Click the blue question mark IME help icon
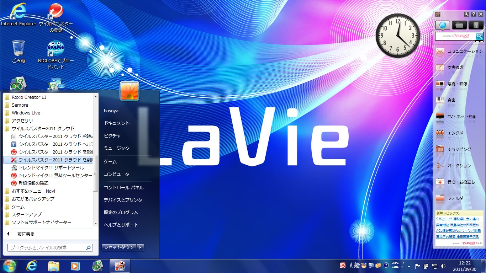Image resolution: width=486 pixels, height=273 pixels. 386,265
